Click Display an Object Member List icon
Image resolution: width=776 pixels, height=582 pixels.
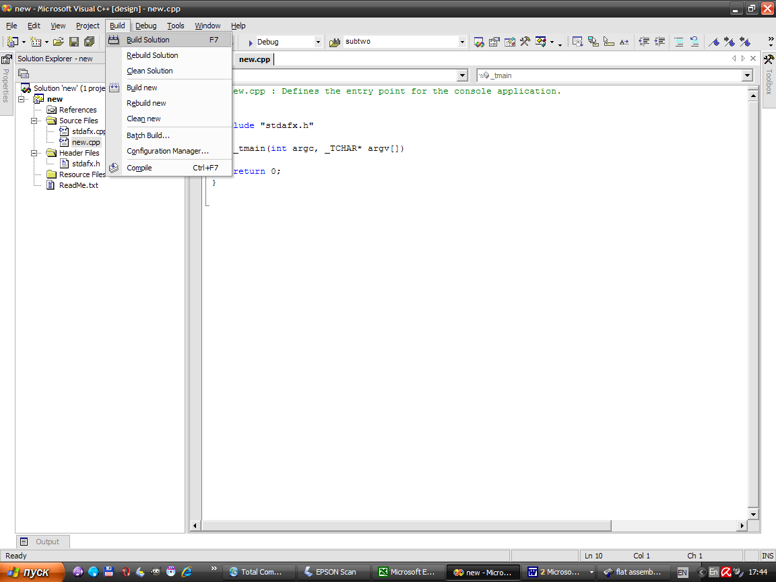click(577, 42)
